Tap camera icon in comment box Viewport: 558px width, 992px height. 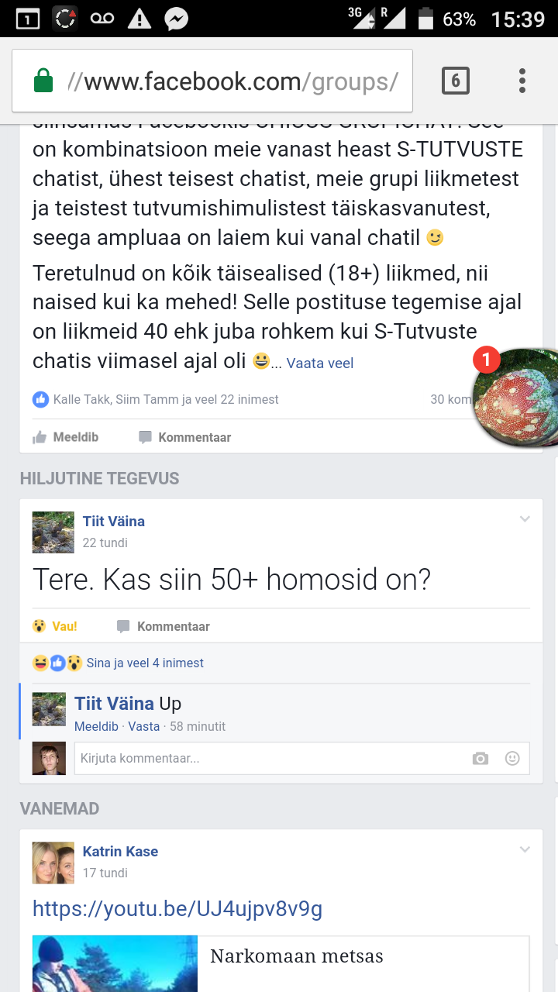(x=480, y=759)
